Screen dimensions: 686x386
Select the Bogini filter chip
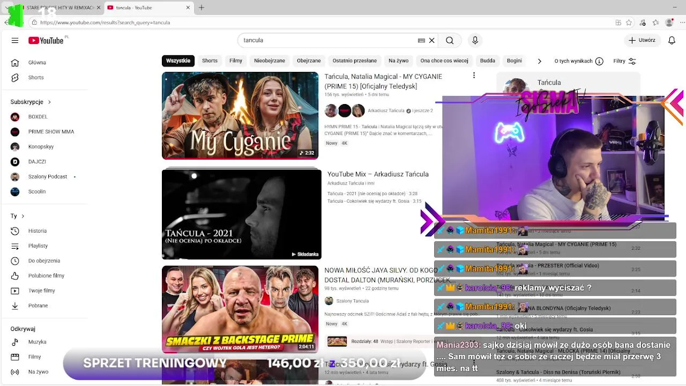click(514, 61)
